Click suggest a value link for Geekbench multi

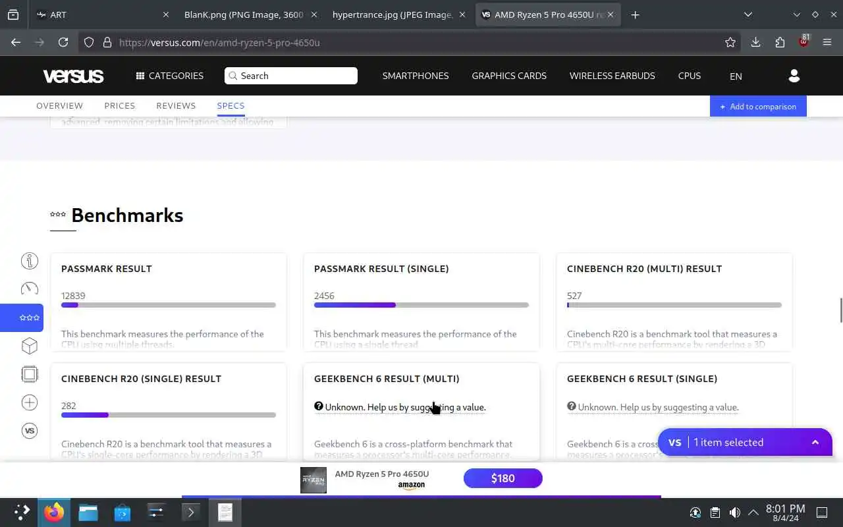tap(405, 407)
